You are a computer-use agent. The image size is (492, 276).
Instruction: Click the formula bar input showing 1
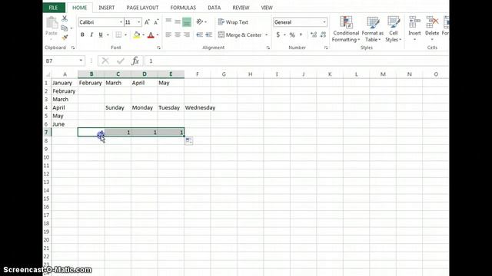click(296, 61)
